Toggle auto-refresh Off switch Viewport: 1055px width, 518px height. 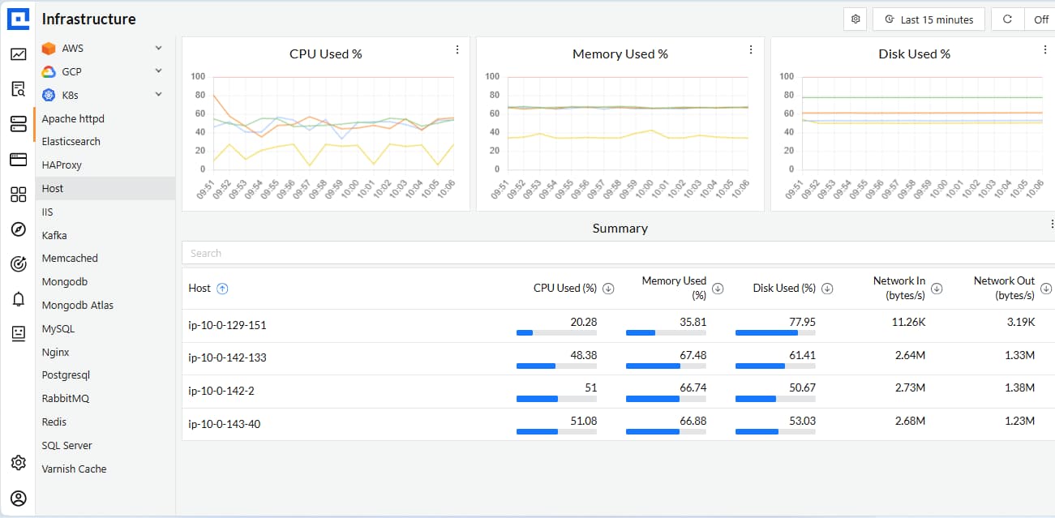point(1041,19)
